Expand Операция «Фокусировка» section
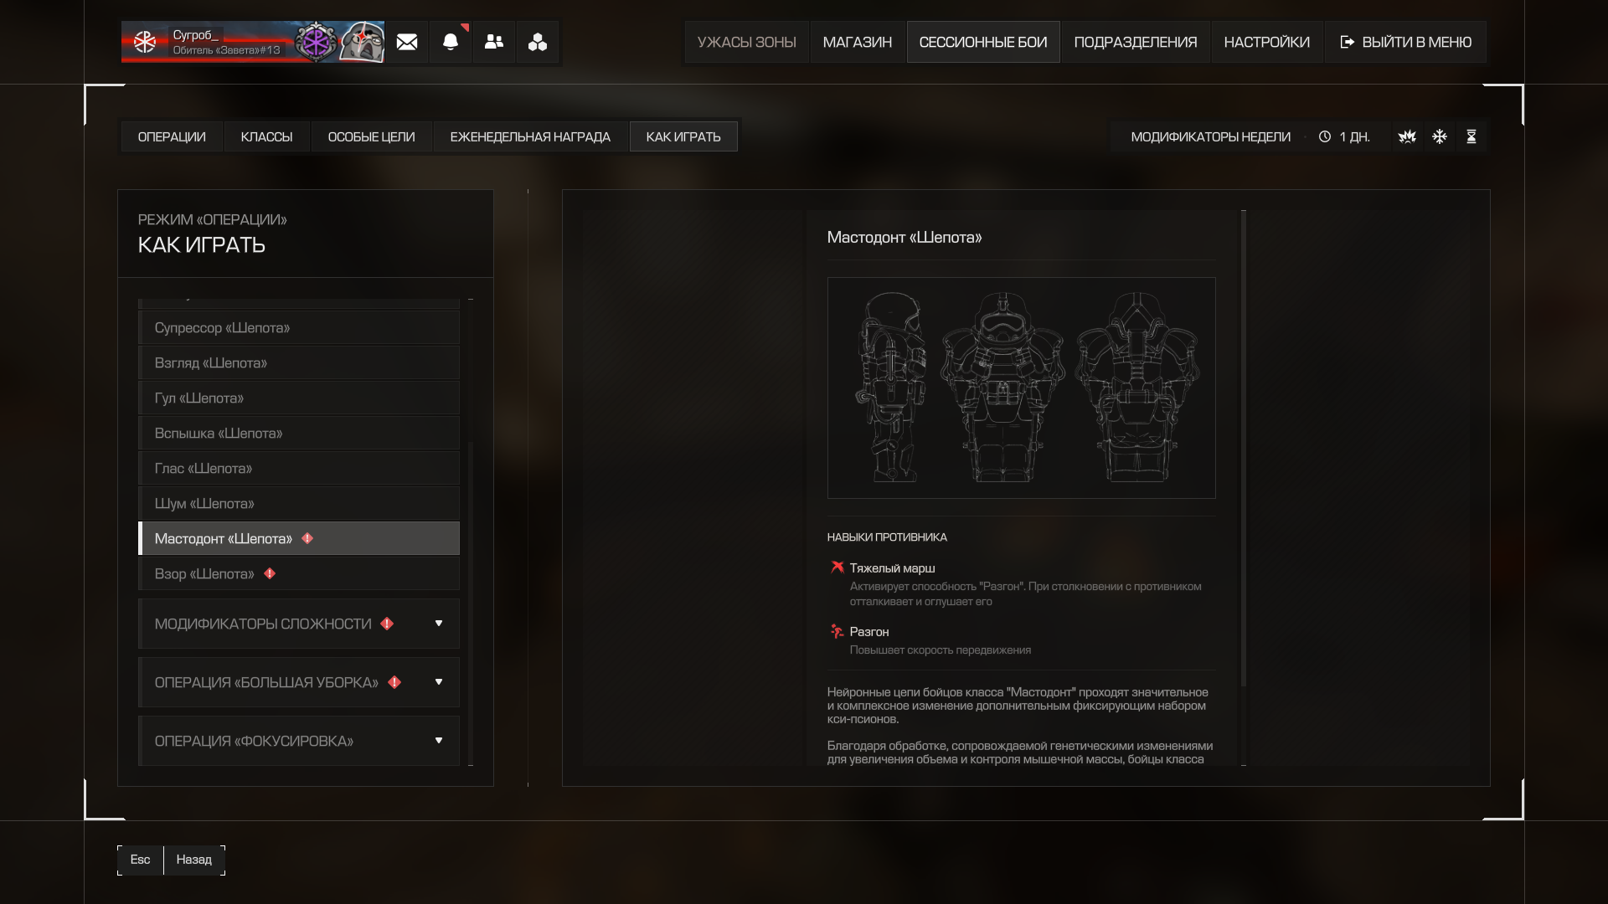This screenshot has height=904, width=1608. click(x=299, y=741)
